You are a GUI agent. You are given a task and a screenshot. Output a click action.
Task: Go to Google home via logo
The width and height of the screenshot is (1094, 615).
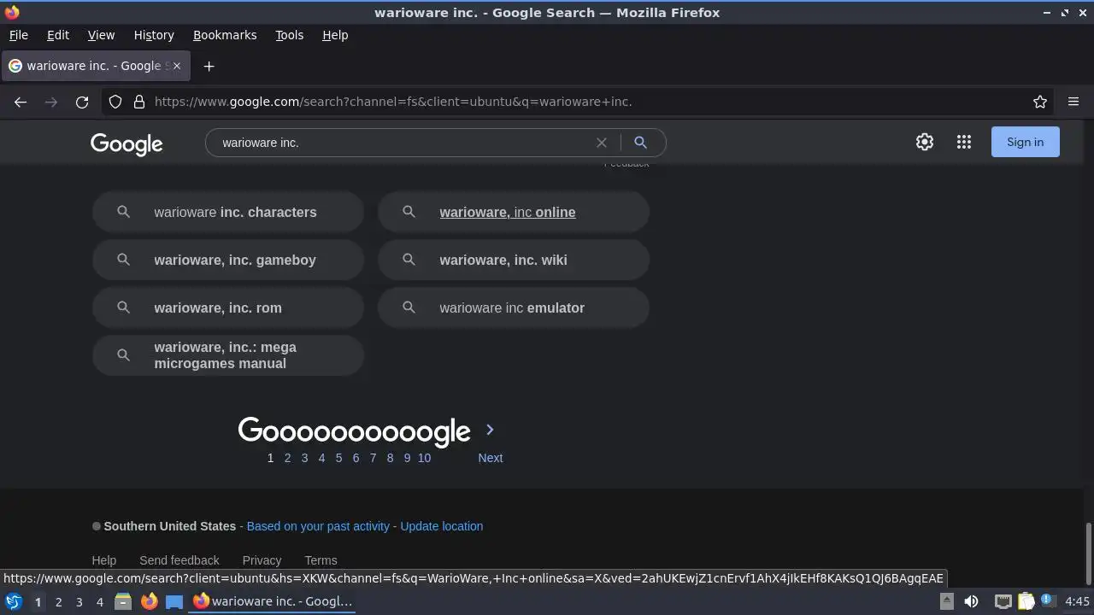tap(126, 144)
